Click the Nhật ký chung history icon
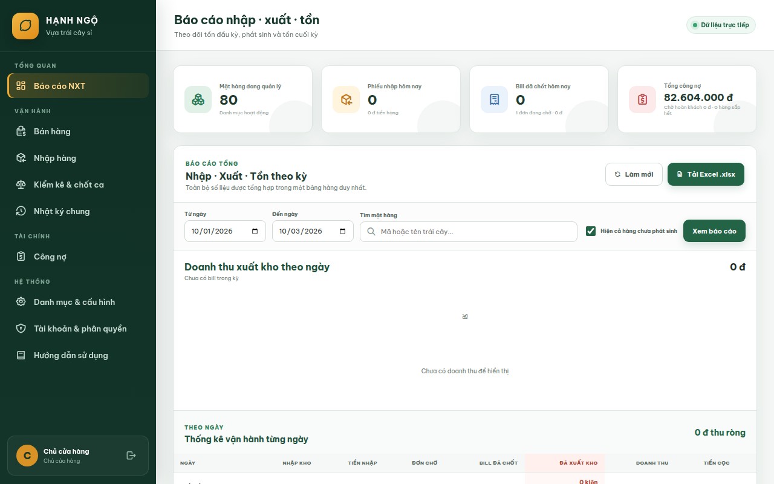 21,211
